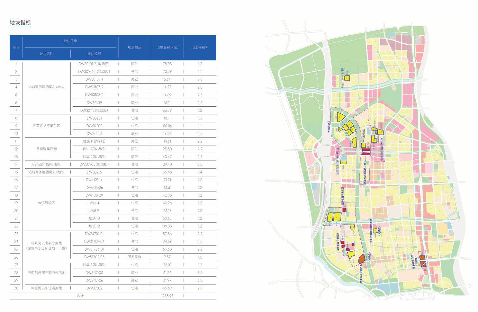Select plot code DWS0107-2
The width and height of the screenshot is (478, 312).
(94, 87)
